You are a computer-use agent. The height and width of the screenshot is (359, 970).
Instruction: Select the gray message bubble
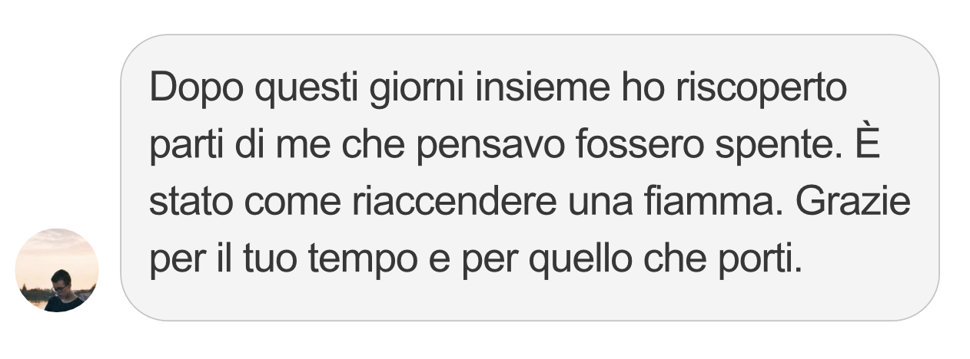(530, 177)
